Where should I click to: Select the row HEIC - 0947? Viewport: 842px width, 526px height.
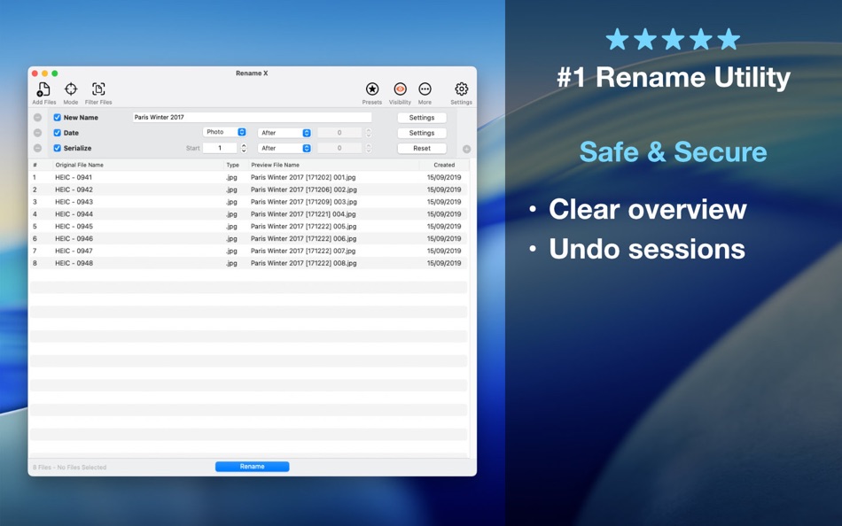[x=248, y=251]
